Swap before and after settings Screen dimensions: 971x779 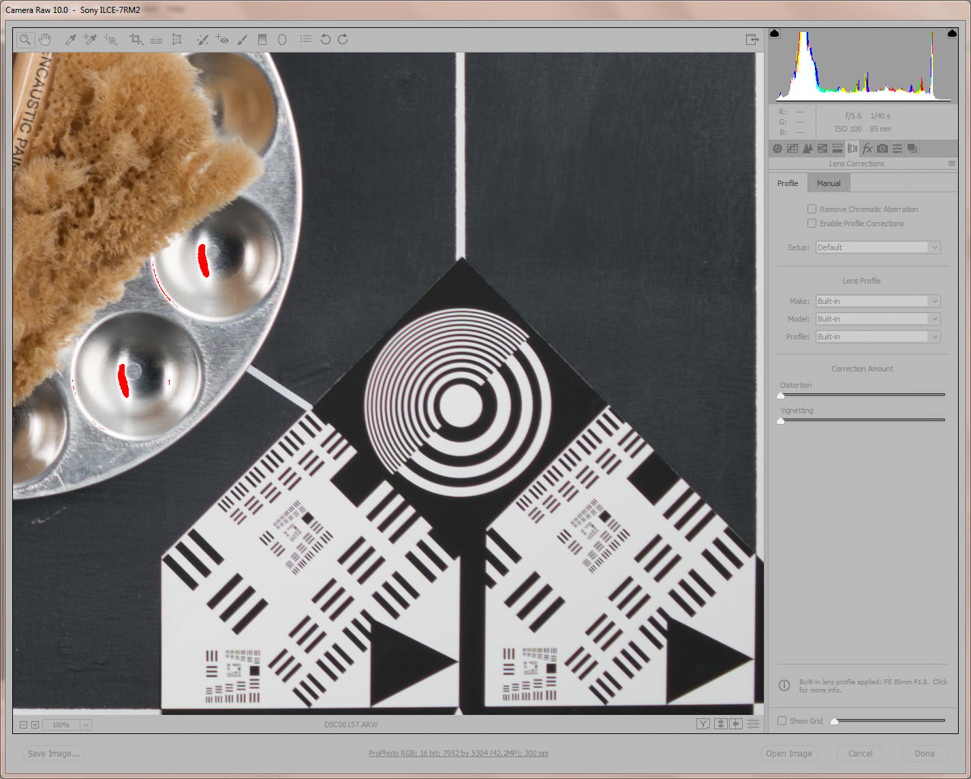click(x=720, y=724)
